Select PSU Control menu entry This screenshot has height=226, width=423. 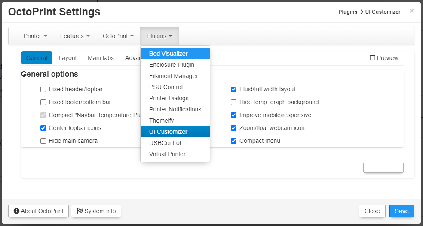(175, 87)
